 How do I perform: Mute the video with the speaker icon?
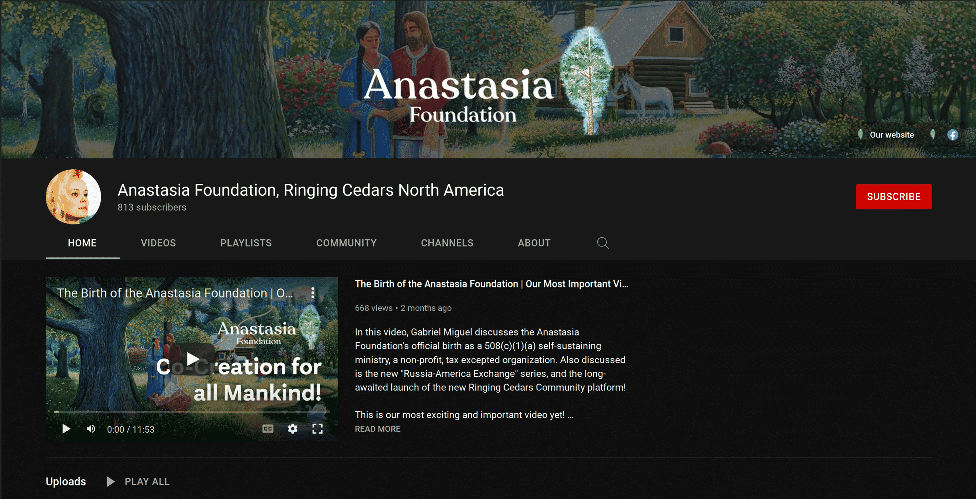pos(91,429)
